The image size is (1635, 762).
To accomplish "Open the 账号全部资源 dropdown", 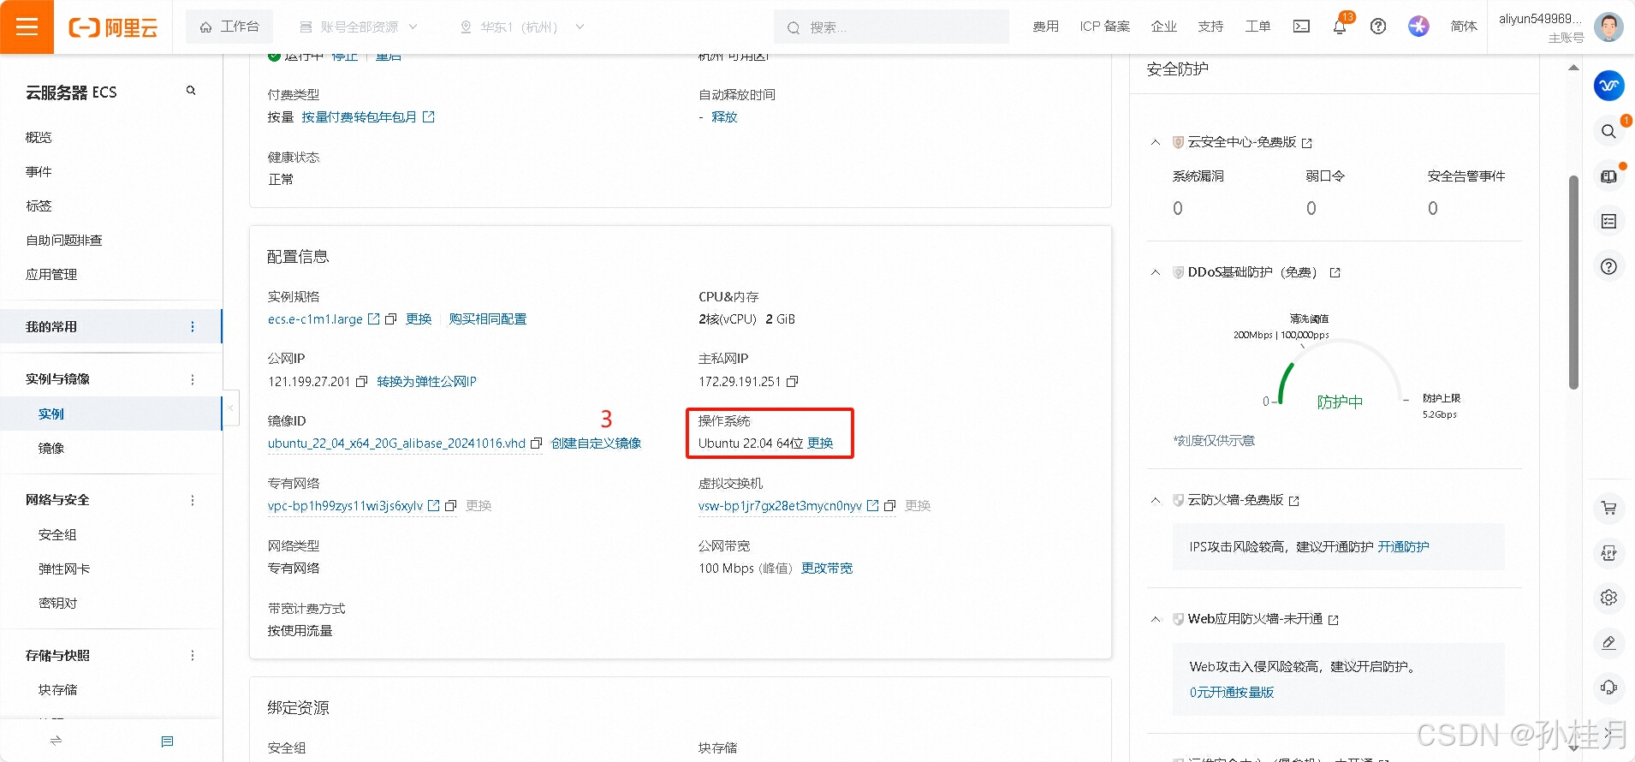I will pos(359,27).
